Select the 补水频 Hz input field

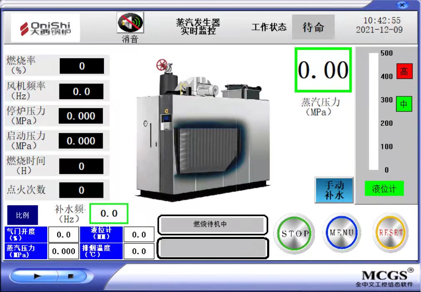(109, 213)
